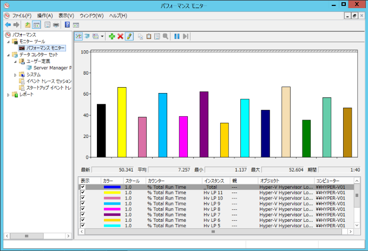
Task: Click the Freeze Display pause icon
Action: pyautogui.click(x=176, y=36)
